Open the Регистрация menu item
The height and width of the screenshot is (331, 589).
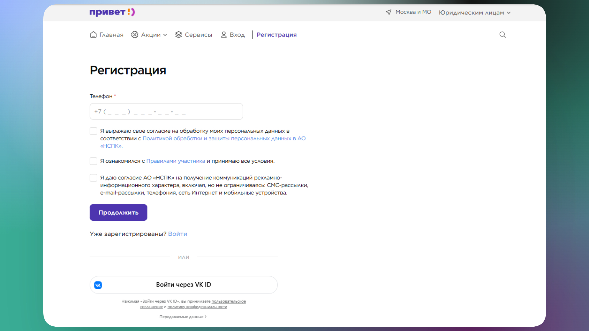click(276, 35)
